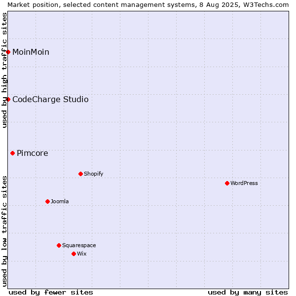Click the Wix label text
The image size is (296, 296).
pos(82,254)
